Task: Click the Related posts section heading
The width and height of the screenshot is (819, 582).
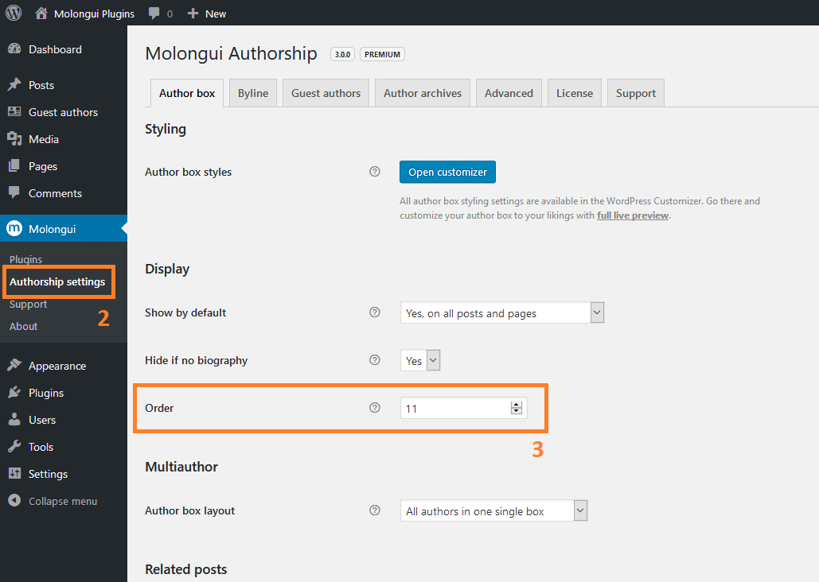Action: click(186, 569)
